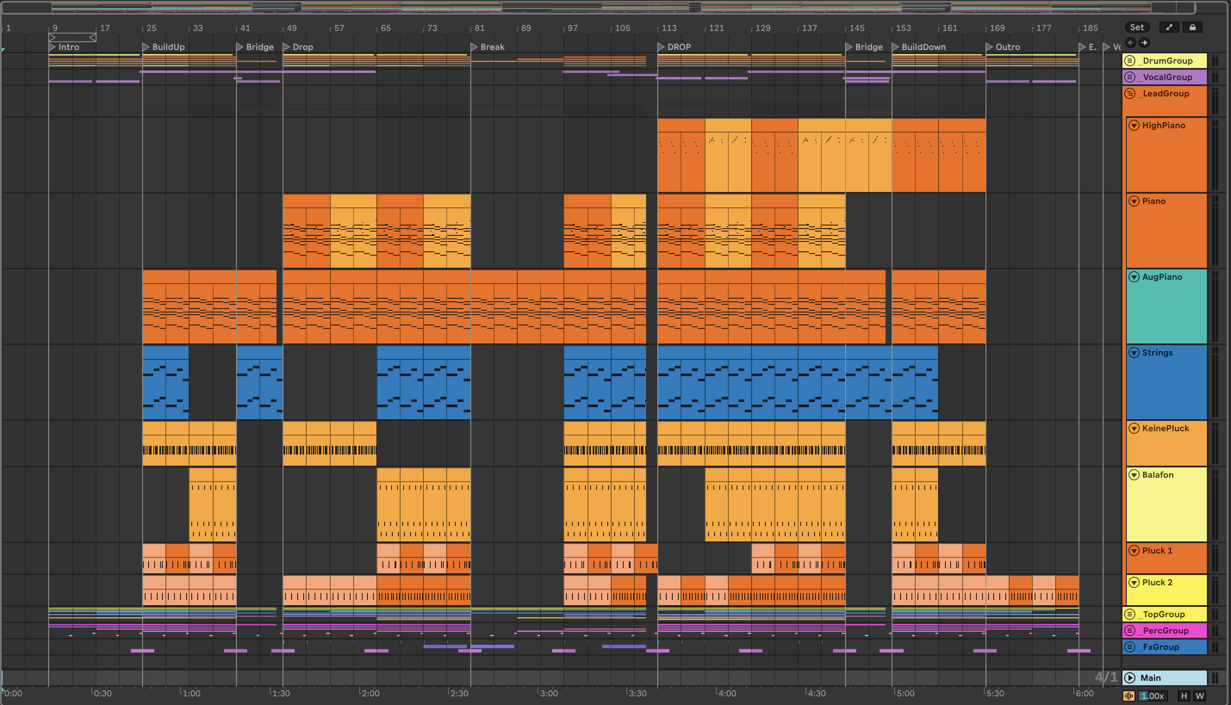This screenshot has height=705, width=1231.
Task: Click the _LeadGroup volume meter strip
Action: 1215,101
